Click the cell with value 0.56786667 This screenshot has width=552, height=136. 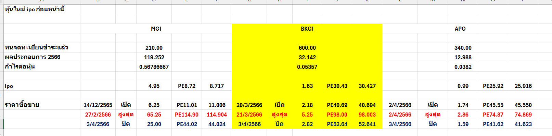(x=154, y=67)
